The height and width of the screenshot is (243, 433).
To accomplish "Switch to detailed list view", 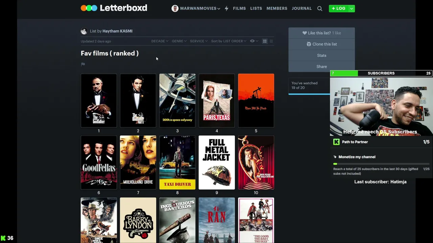I will click(271, 41).
